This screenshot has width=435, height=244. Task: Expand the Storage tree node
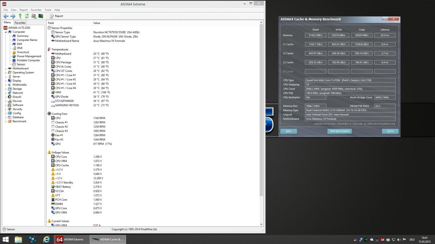click(5, 89)
